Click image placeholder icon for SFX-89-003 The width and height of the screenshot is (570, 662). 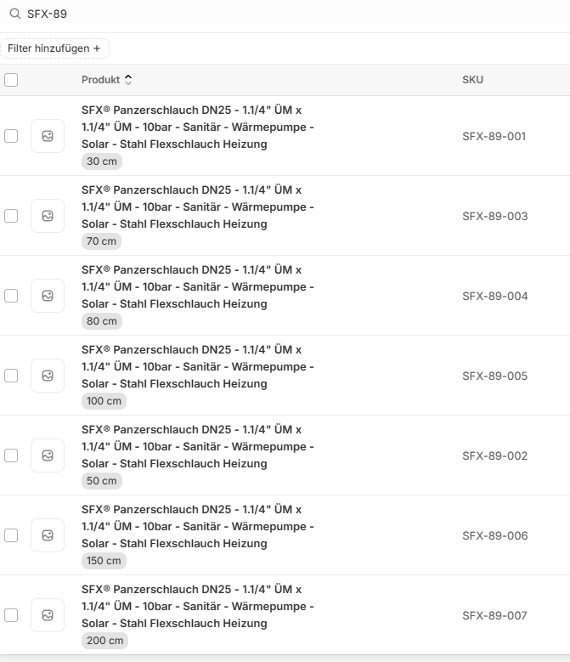(x=48, y=216)
